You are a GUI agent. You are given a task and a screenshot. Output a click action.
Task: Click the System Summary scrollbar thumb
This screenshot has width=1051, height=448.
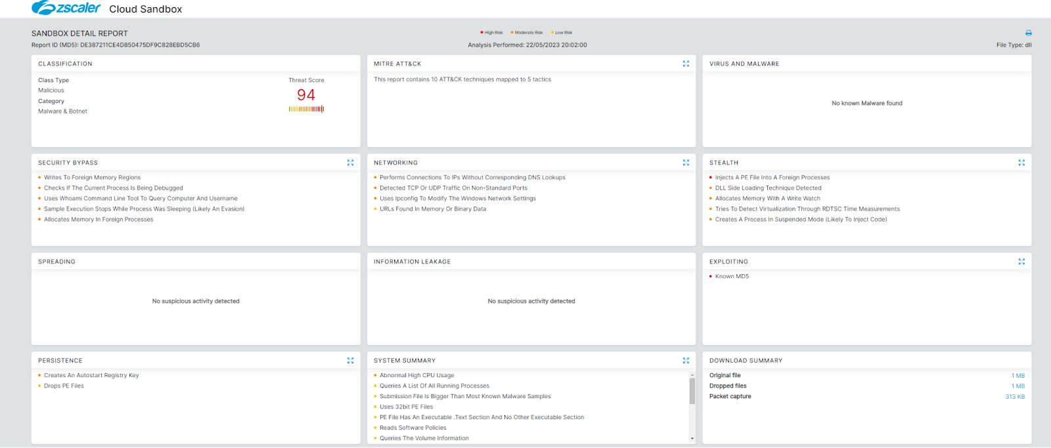coord(692,391)
